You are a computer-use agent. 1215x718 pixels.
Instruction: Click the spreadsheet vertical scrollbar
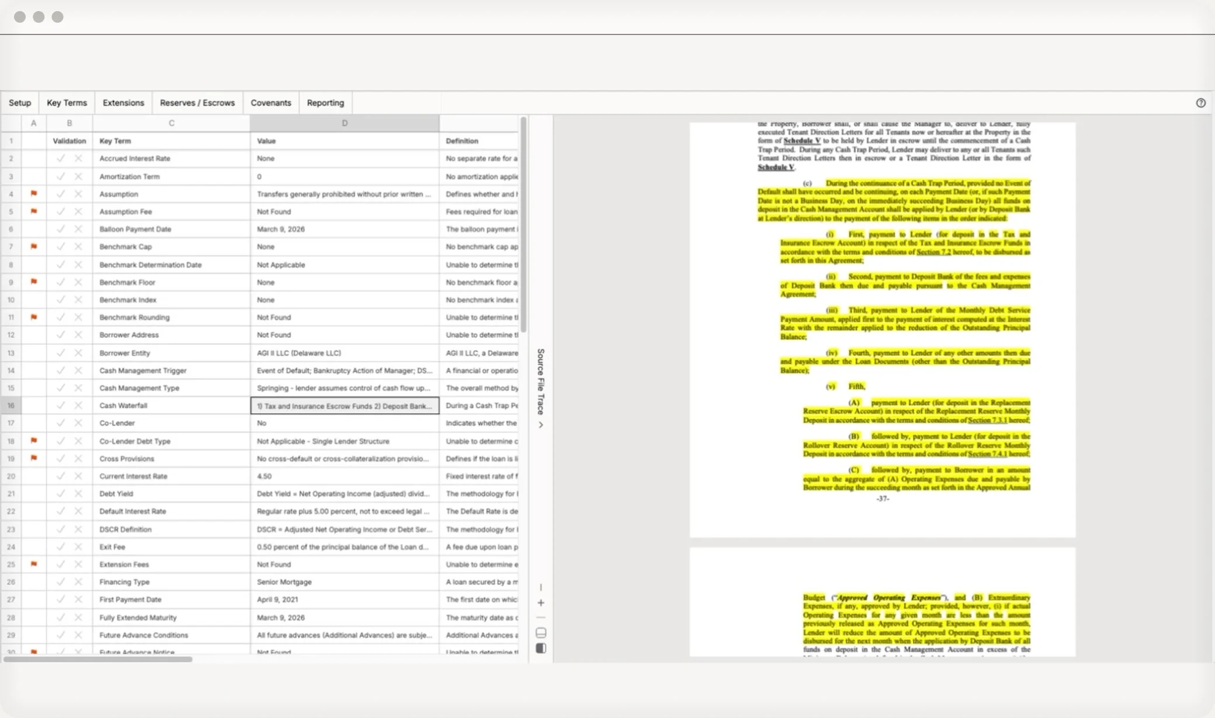523,225
